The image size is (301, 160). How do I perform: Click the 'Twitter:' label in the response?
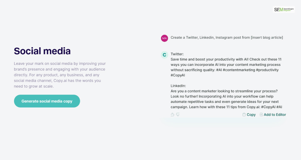point(177,54)
